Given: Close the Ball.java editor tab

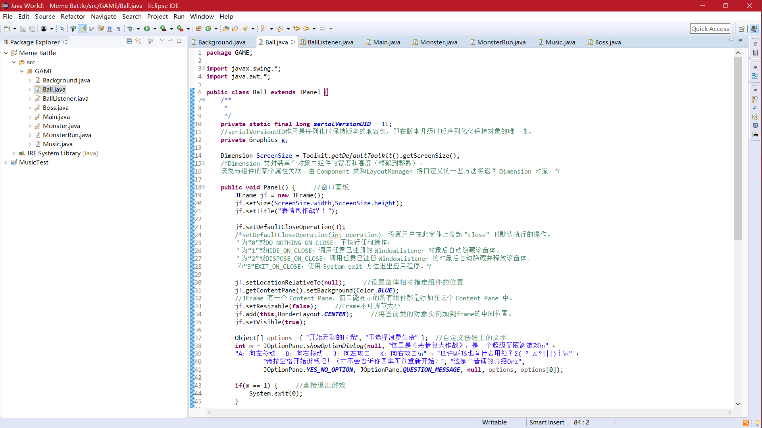Looking at the screenshot, I should click(x=293, y=42).
